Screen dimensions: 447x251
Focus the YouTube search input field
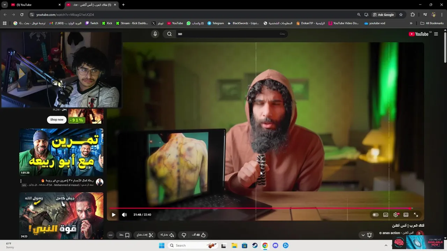[231, 34]
